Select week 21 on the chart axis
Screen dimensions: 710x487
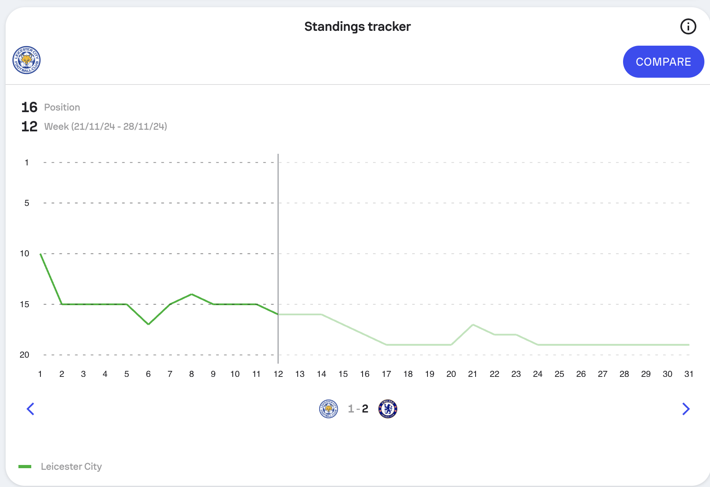473,374
